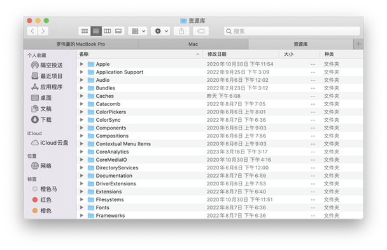387x250 pixels.
Task: Open 应用程序 in sidebar
Action: coord(47,87)
